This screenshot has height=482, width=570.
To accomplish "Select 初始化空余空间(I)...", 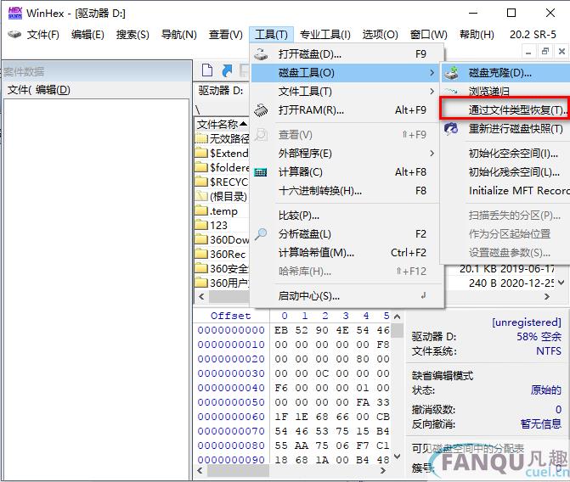I will (x=513, y=154).
